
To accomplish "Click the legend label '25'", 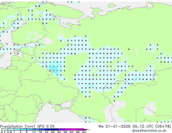I will [x=53, y=132].
